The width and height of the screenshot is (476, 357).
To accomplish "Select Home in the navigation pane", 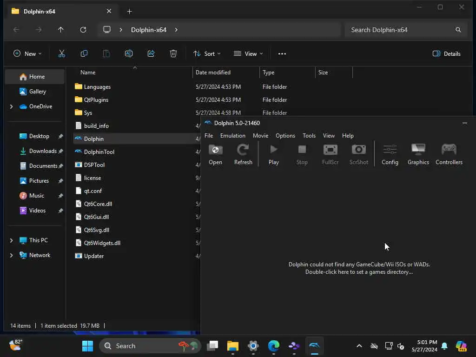I will pos(35,77).
